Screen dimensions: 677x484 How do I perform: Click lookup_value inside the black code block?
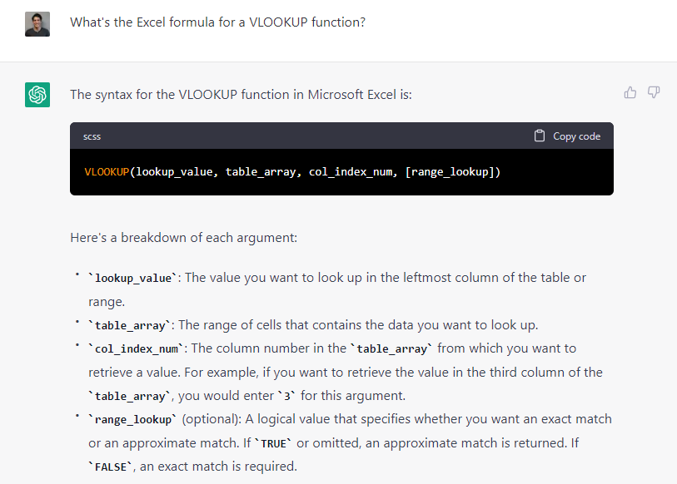coord(173,172)
